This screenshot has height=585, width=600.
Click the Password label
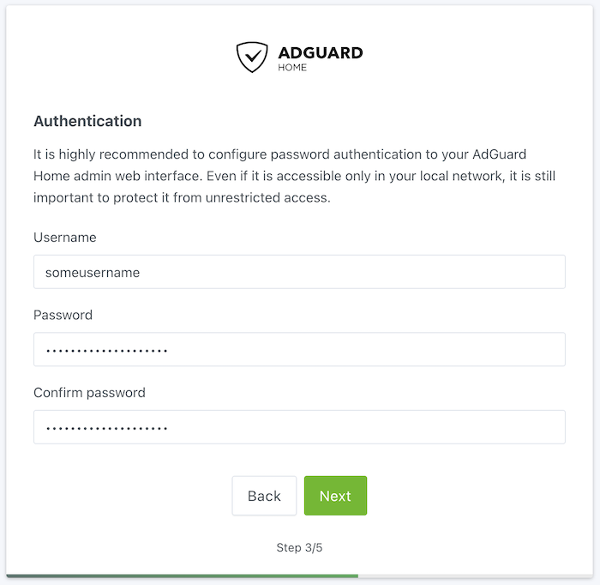click(x=63, y=315)
